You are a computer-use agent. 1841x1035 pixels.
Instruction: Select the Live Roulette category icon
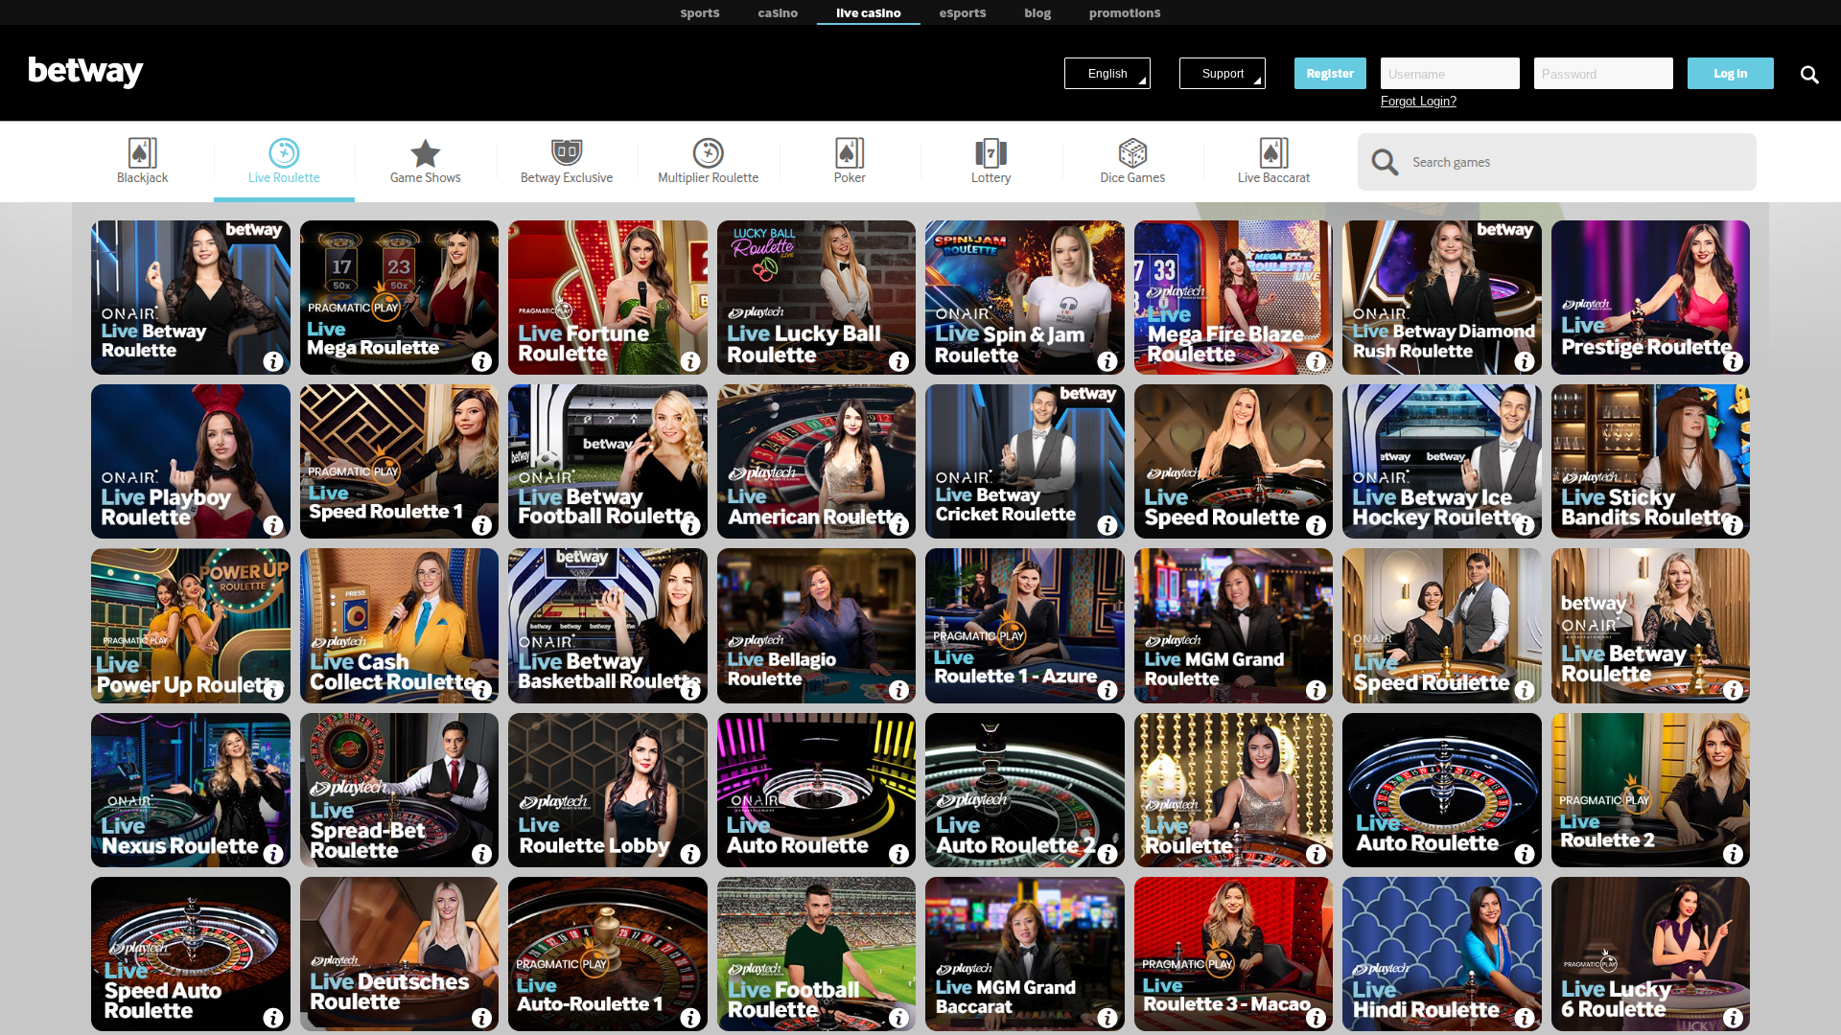coord(284,153)
